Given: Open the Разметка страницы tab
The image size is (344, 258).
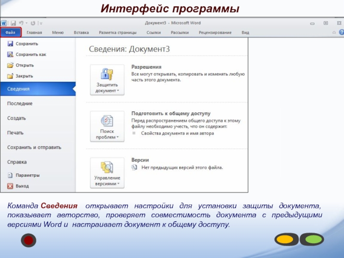Looking at the screenshot, I should tap(117, 32).
